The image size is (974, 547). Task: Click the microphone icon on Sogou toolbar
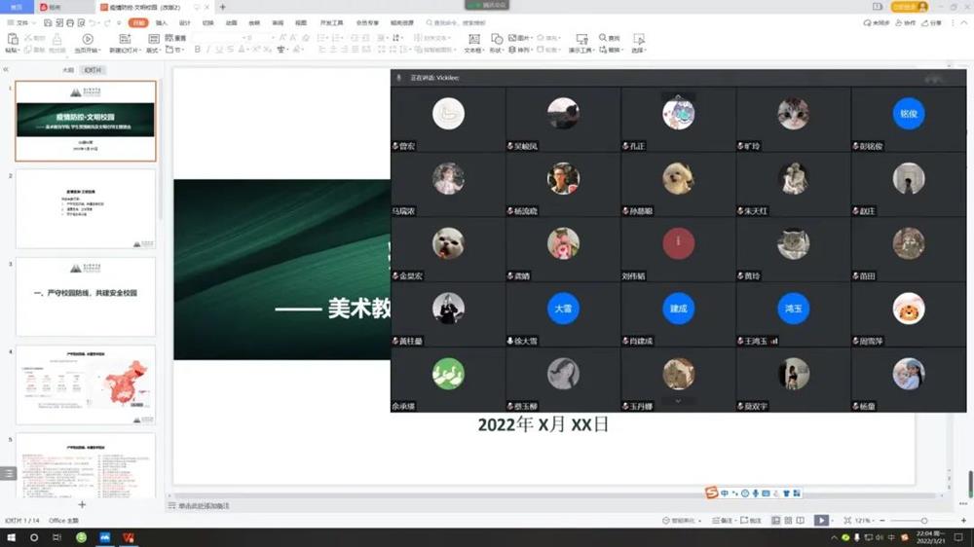[756, 493]
